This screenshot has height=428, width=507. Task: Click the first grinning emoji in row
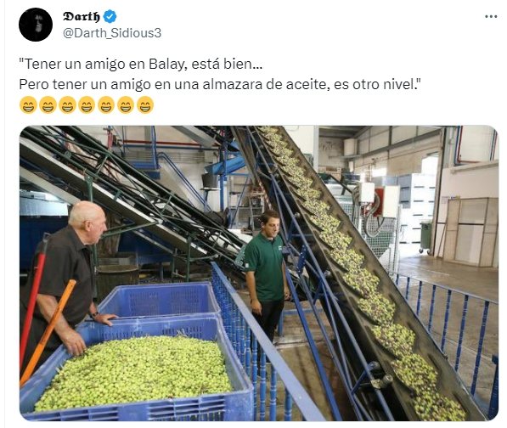point(28,105)
